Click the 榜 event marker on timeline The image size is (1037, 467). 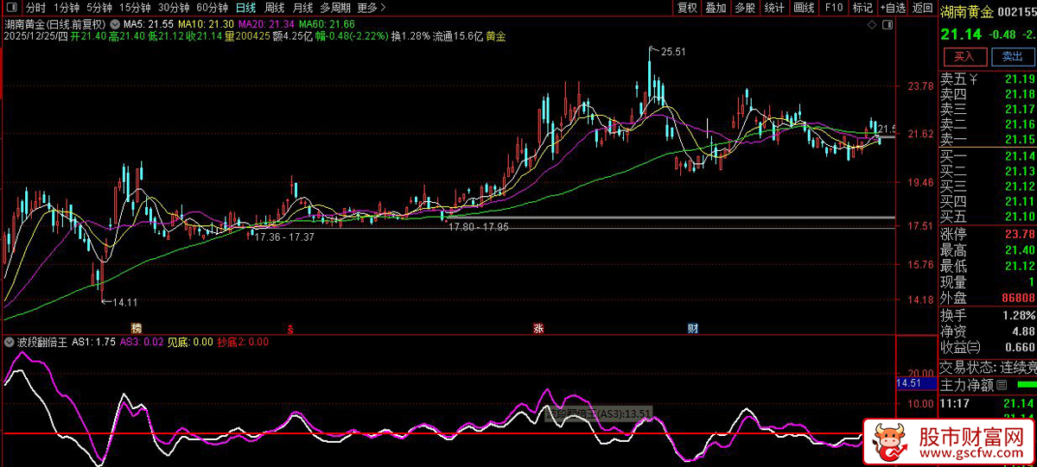[136, 328]
